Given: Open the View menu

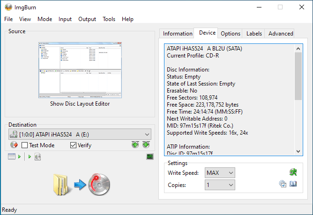Looking at the screenshot, I should [x=25, y=19].
